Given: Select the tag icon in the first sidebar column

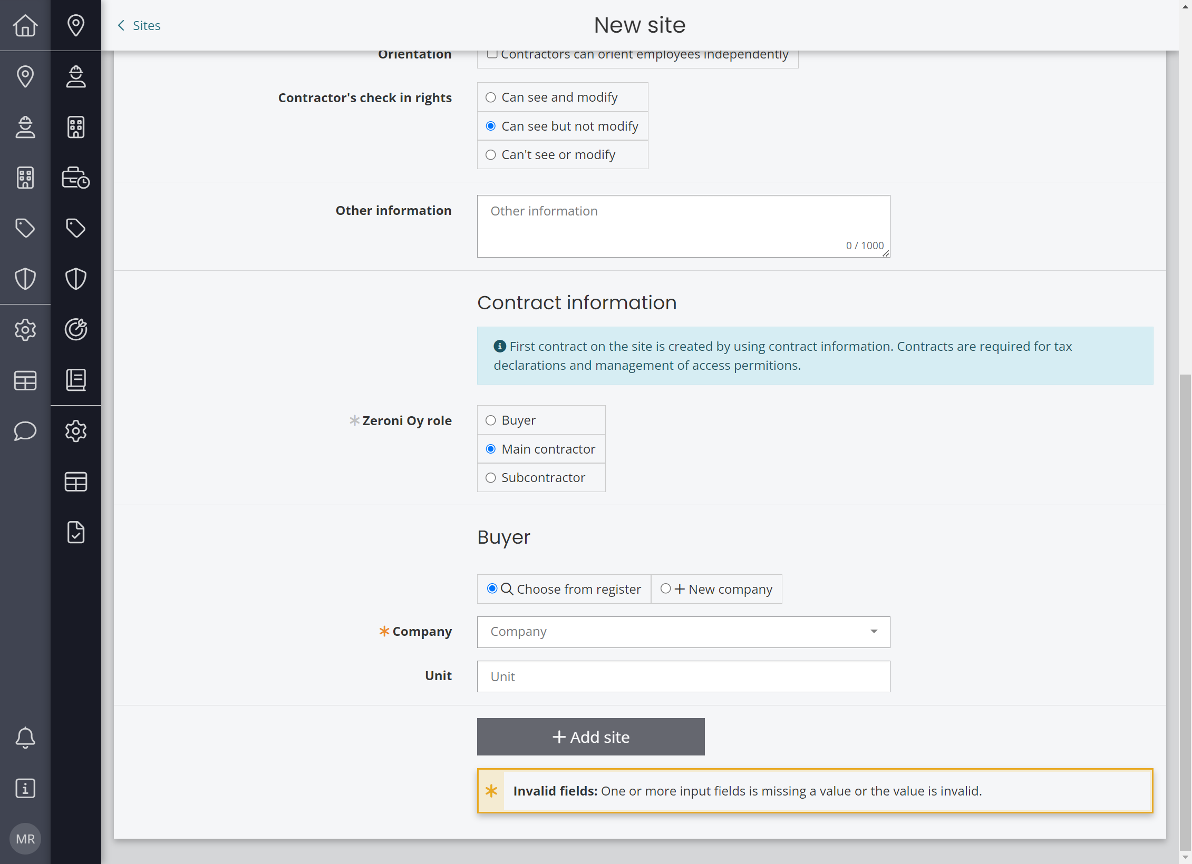Looking at the screenshot, I should (x=25, y=228).
